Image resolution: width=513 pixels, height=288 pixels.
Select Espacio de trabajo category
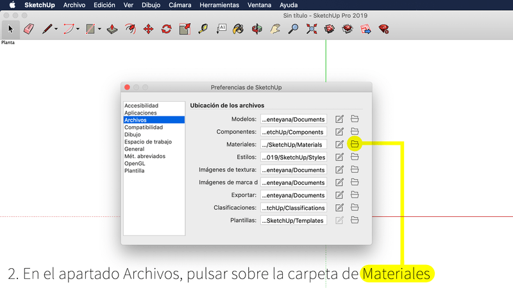tap(154, 141)
